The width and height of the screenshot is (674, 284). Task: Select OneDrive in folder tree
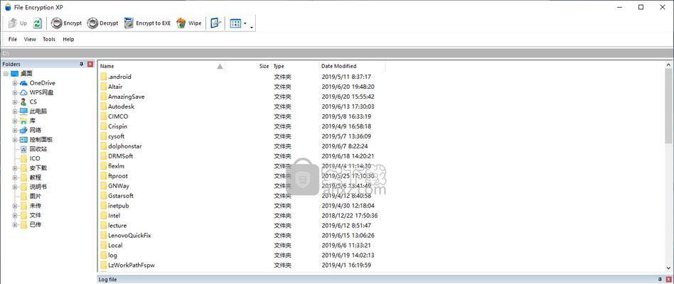42,83
